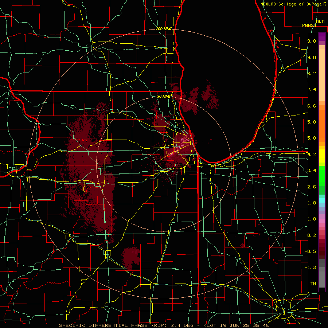The height and width of the screenshot is (328, 328).
Task: Pick the dark purple top scale band
Action: pyautogui.click(x=322, y=36)
